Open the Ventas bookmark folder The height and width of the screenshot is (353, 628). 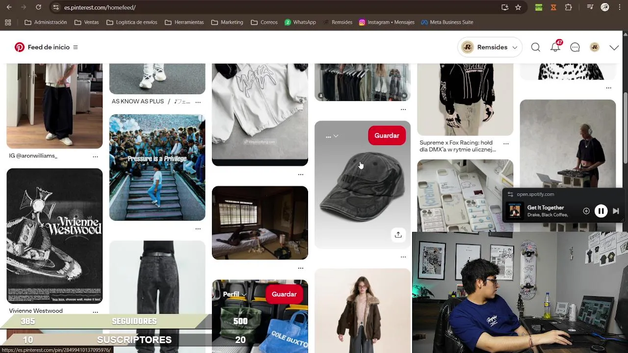[86, 22]
